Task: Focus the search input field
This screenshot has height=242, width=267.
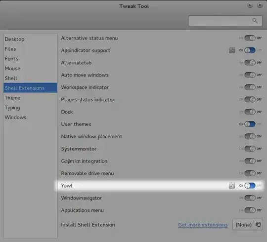Action: pos(225,21)
